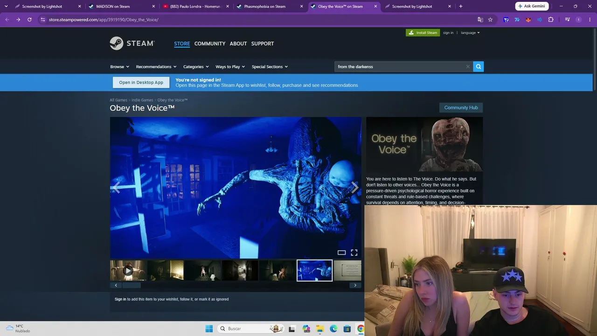Viewport: 597px width, 336px height.
Task: Open the SUPPORT page
Action: point(263,43)
